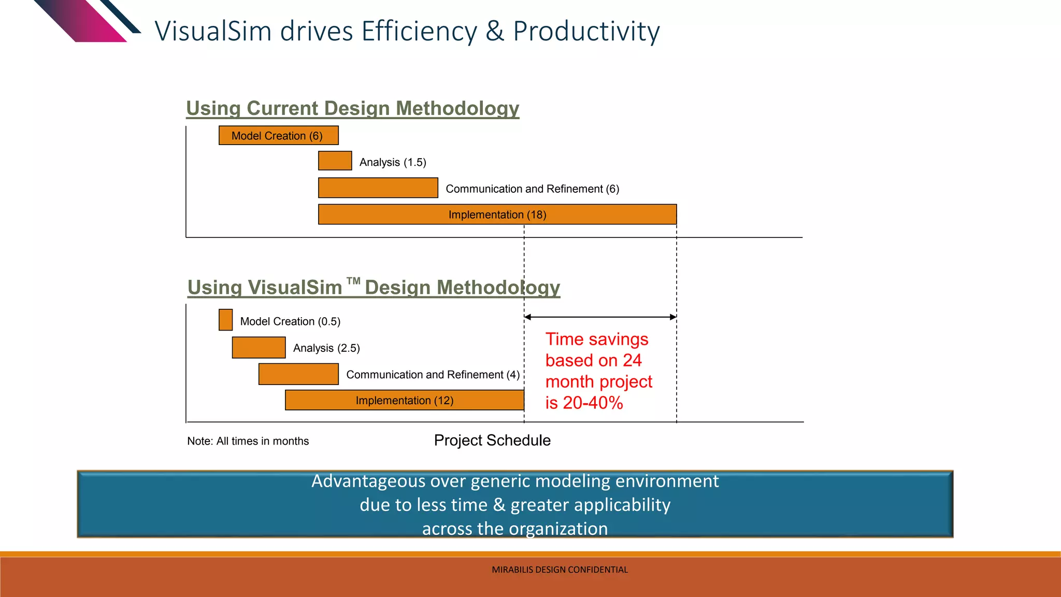Select the Analysis (2.5) orange bar
The width and height of the screenshot is (1061, 597).
[x=259, y=347]
